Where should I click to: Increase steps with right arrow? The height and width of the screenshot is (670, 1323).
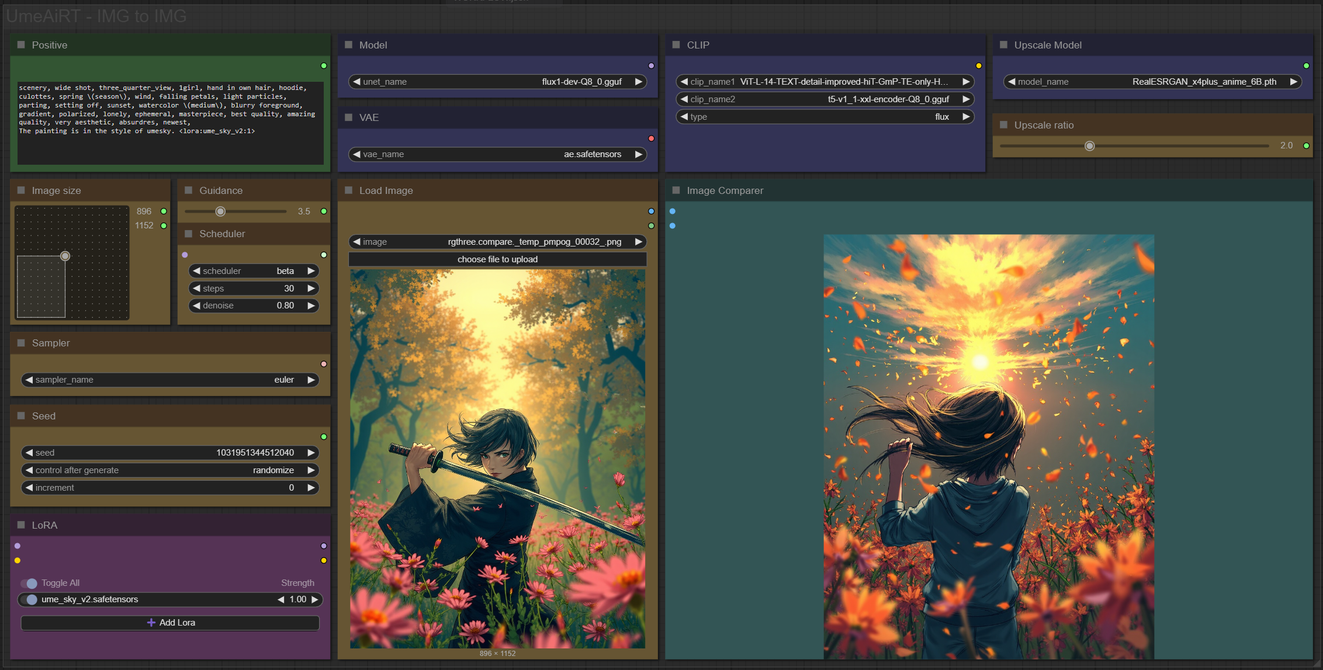pos(311,289)
